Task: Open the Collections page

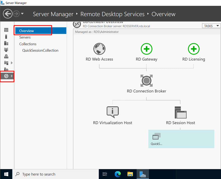Action: coord(28,44)
